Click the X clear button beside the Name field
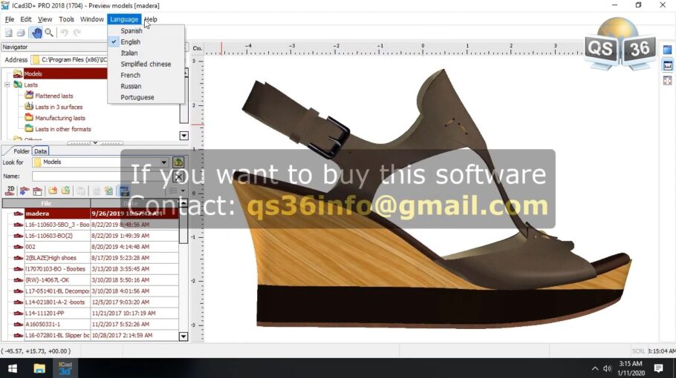The height and width of the screenshot is (378, 676). [178, 176]
